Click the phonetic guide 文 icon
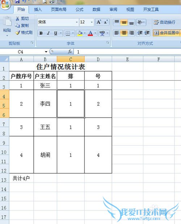Screen dimensions: 181x224 click(102, 33)
